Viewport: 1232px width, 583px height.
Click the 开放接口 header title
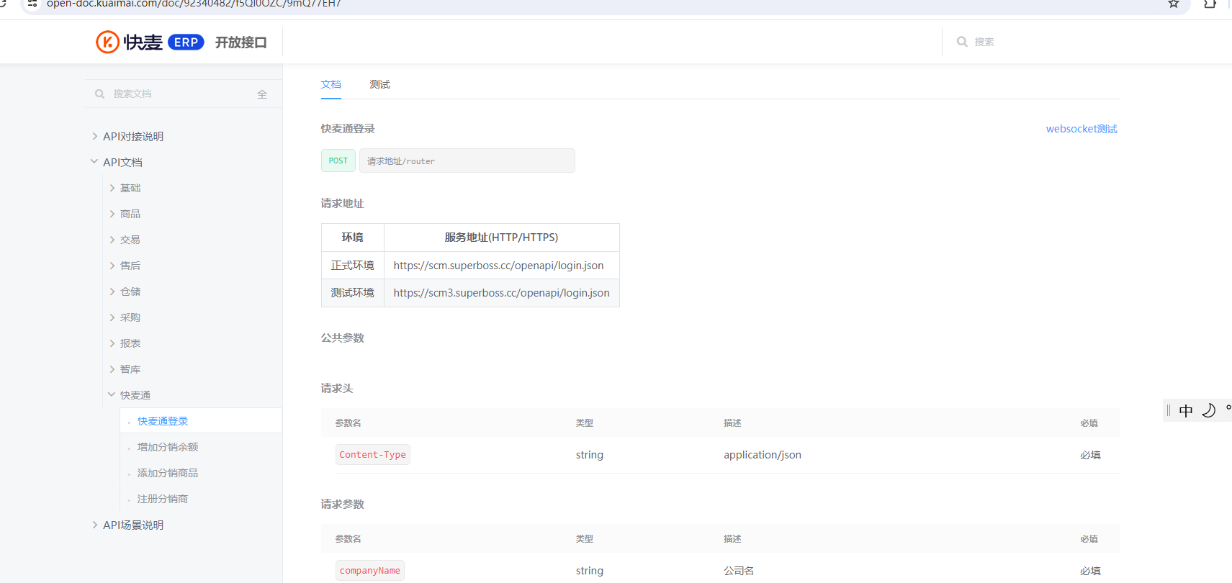[x=241, y=42]
